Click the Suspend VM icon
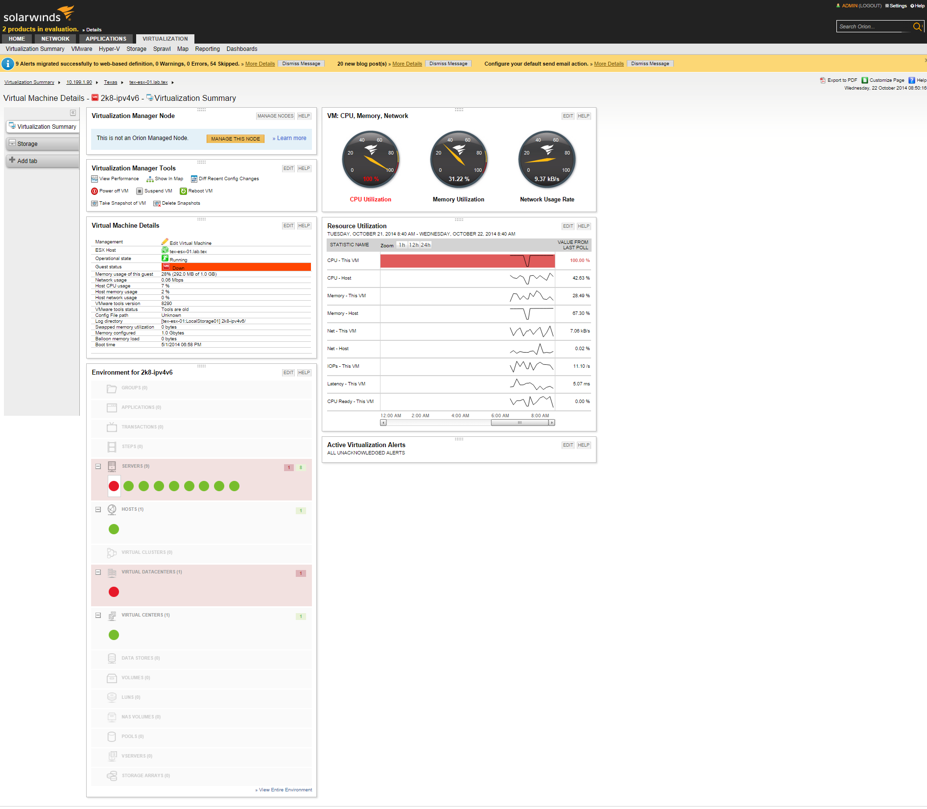 coord(140,191)
